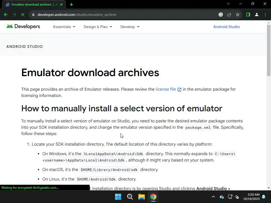Image resolution: width=271 pixels, height=203 pixels.
Task: Click the Chrome taskbar icon
Action: [153, 197]
